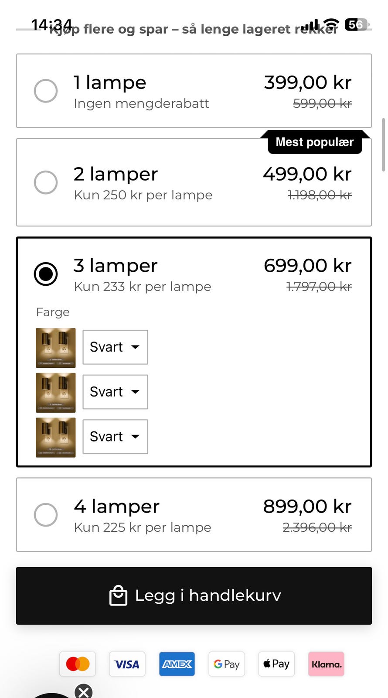Expand the second Svart color dropdown
Screen dimensions: 388x698
pos(115,392)
